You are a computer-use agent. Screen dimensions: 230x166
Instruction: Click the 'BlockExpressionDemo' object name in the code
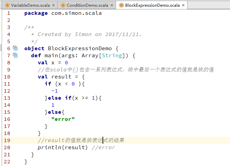click(80, 48)
